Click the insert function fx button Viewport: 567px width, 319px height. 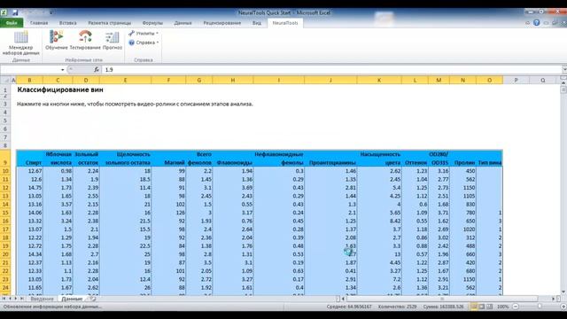[97, 69]
